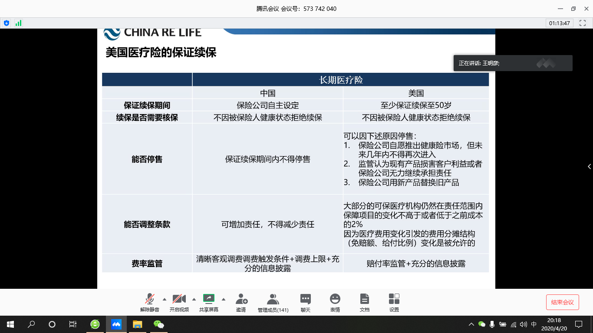Toggle the taskbar volume speaker icon
The height and width of the screenshot is (333, 593).
[x=523, y=324]
